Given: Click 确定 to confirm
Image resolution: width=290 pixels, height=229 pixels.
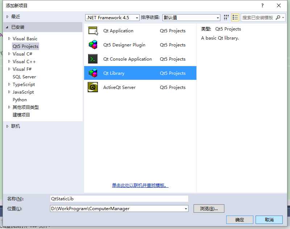Looking at the screenshot, I should tap(240, 220).
